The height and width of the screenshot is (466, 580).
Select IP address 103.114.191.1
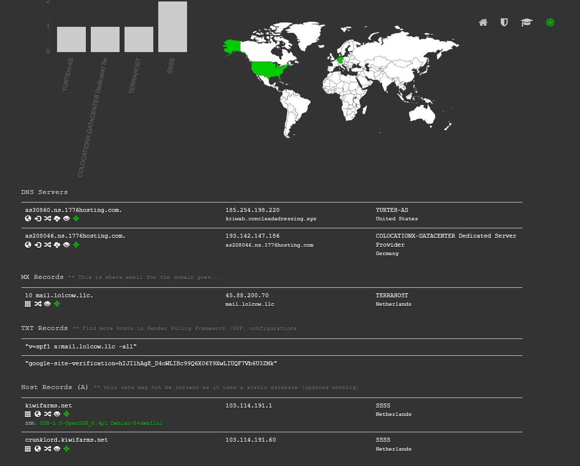tap(249, 405)
